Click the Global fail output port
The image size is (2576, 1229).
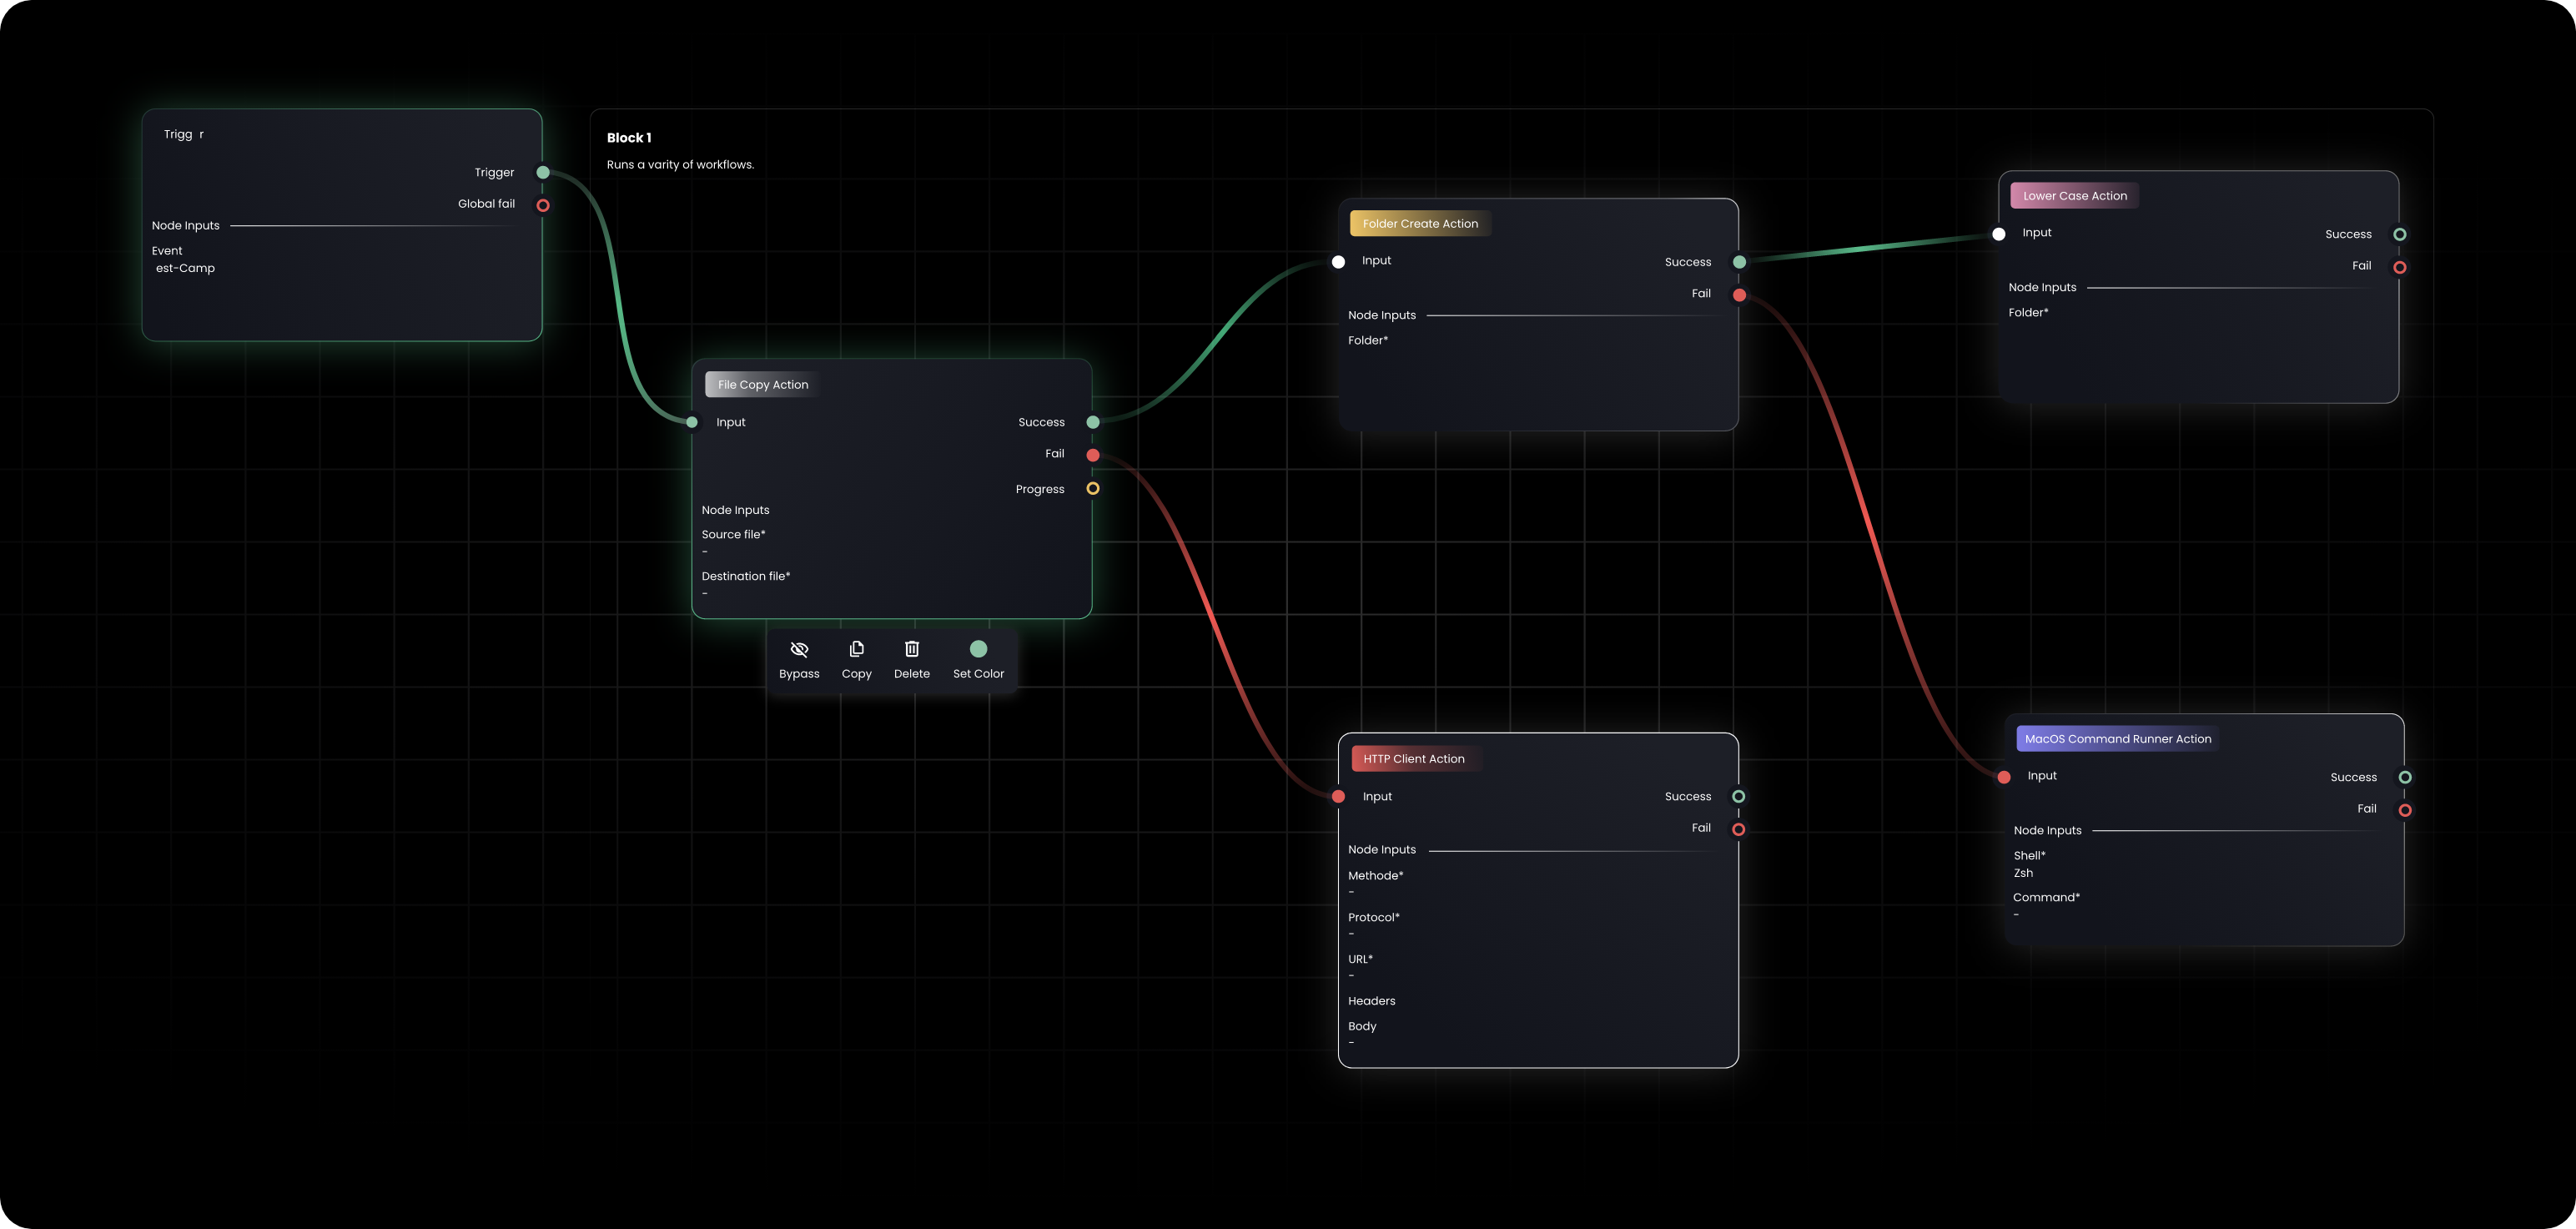point(543,206)
